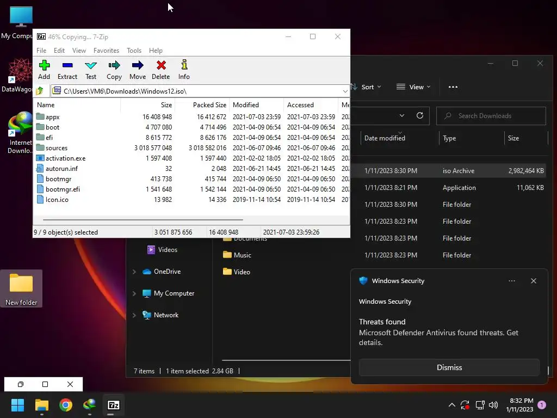Select the Music folder in Explorer
This screenshot has height=418, width=557.
coord(237,255)
